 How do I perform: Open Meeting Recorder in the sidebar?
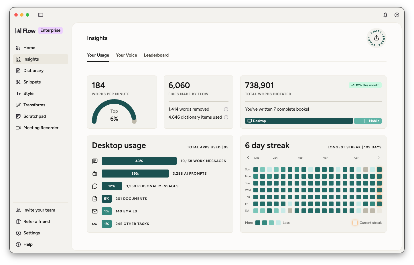tap(41, 128)
